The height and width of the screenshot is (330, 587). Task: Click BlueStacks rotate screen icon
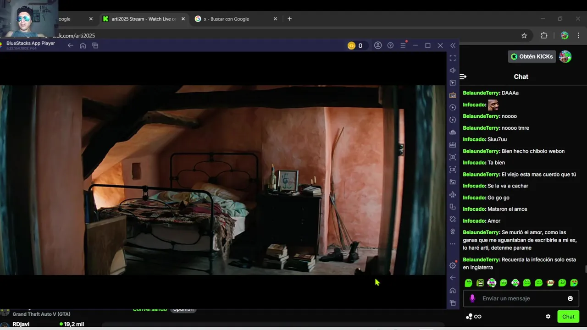(x=453, y=219)
